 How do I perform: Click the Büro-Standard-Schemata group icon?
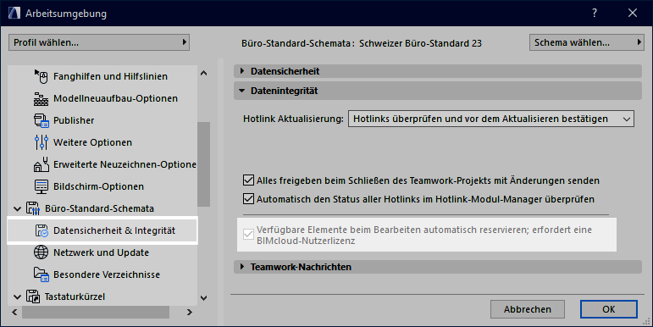click(33, 208)
